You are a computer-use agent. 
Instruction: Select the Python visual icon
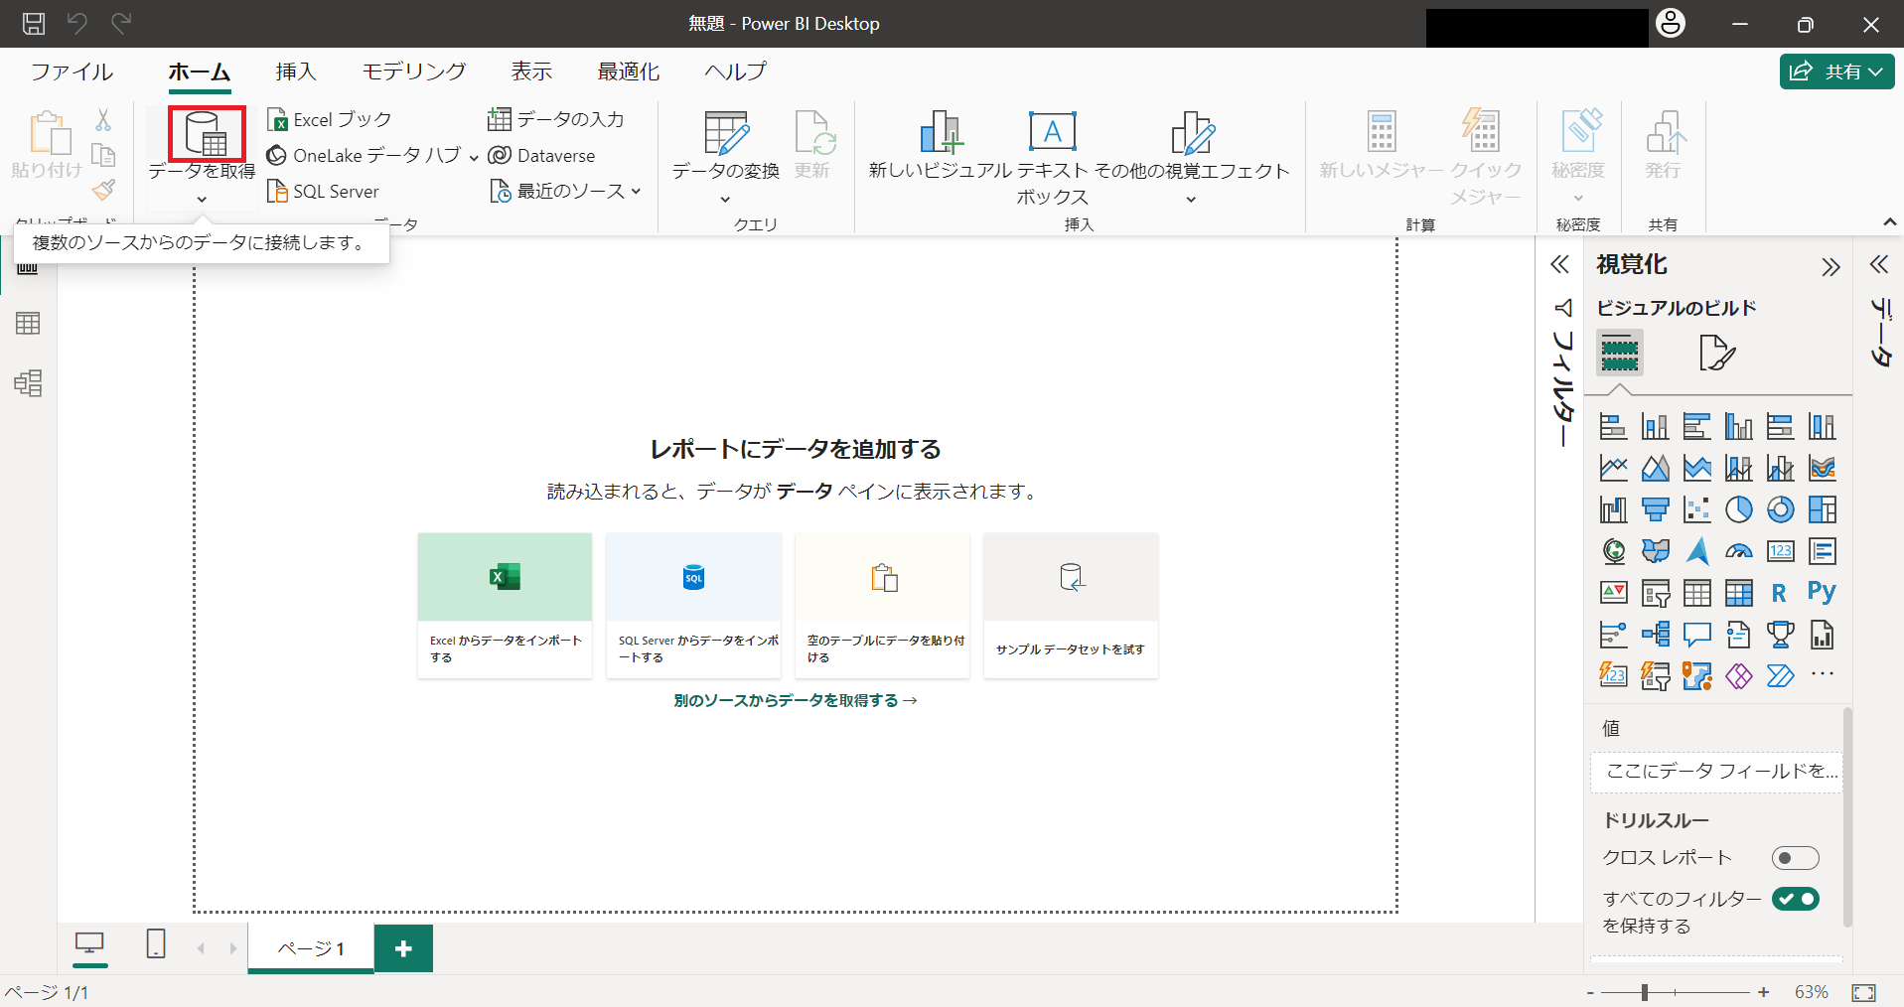coord(1822,593)
